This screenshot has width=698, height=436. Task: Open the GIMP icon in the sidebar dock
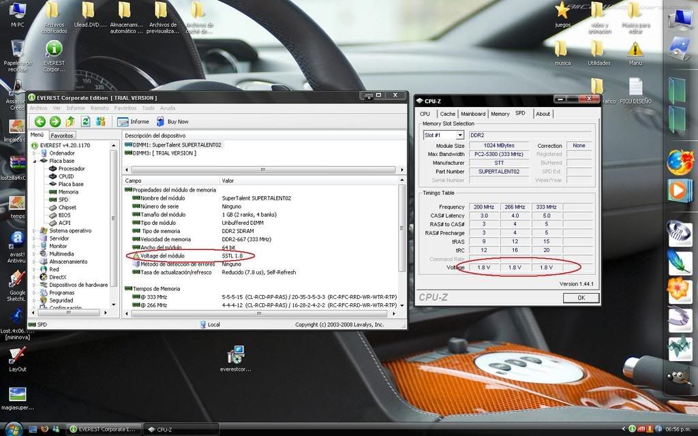coord(680,379)
